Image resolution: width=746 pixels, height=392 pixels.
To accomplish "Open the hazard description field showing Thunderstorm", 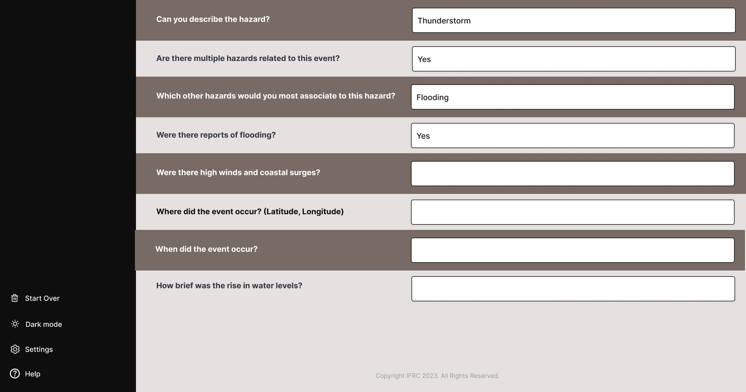I will pos(573,20).
